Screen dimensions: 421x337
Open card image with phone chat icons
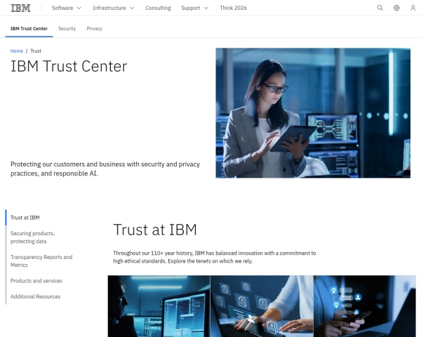coord(365,306)
